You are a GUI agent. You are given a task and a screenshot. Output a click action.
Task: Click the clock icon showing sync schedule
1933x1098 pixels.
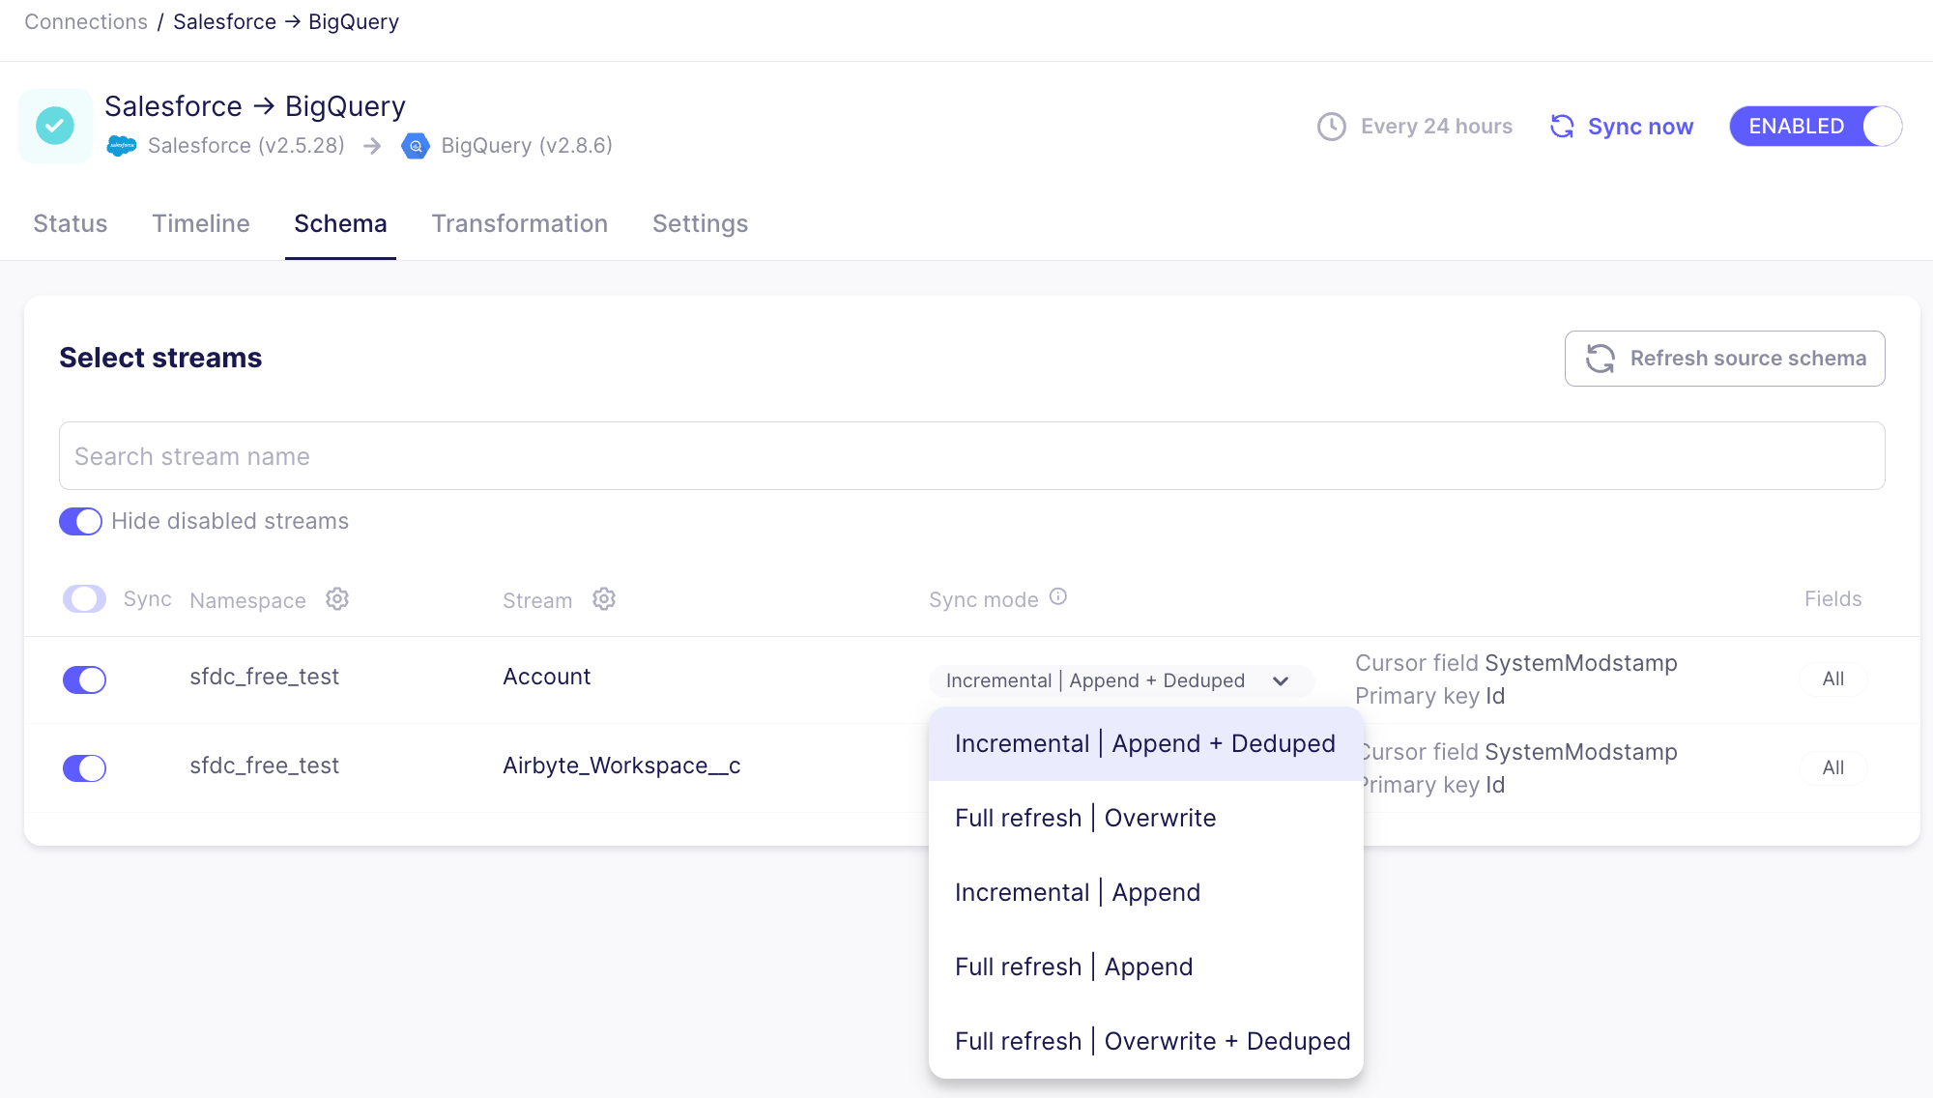pos(1330,125)
